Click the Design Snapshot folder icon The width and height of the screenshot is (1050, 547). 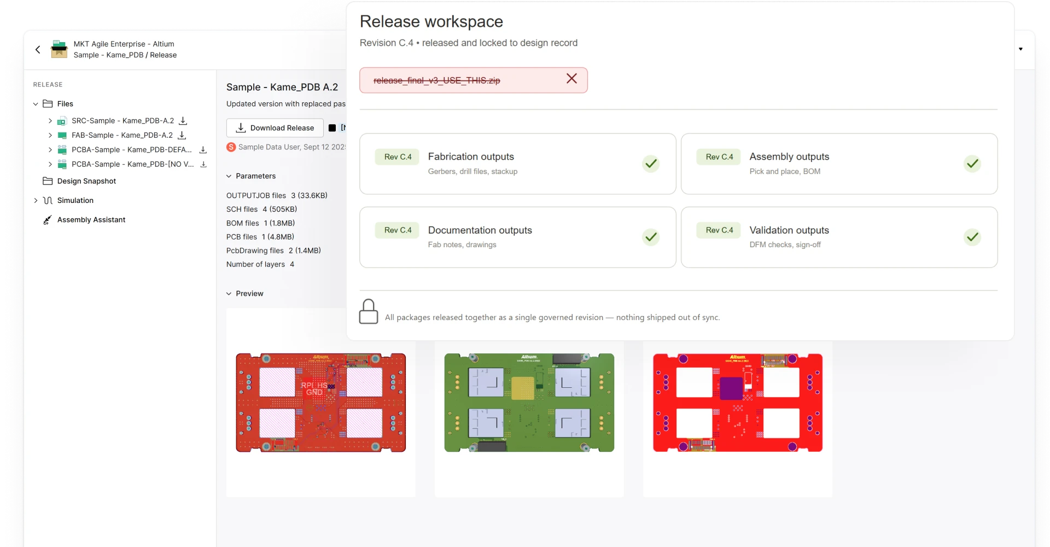(x=48, y=181)
